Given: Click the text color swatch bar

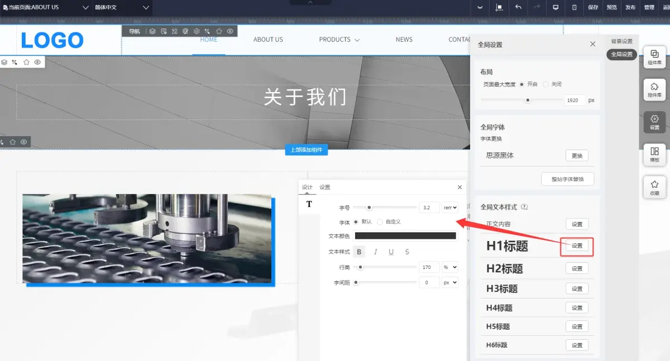Looking at the screenshot, I should 405,235.
